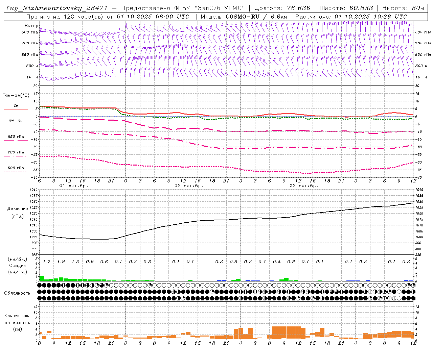
Task: Select the Td 2м dew point legend entry
Action: tap(16, 121)
